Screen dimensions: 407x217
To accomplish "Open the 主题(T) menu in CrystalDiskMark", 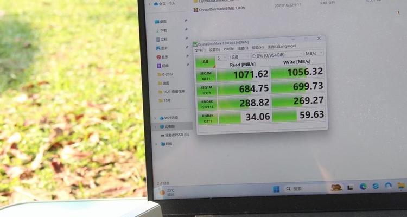I will coord(243,48).
